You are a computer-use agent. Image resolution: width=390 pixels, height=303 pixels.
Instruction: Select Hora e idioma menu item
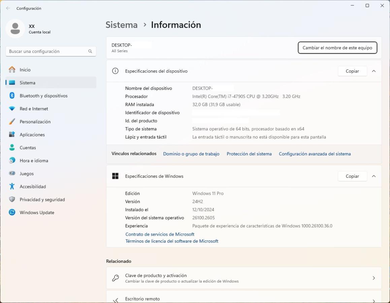coord(34,161)
